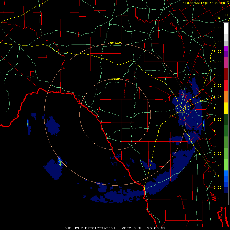230x230 pixels.
Task: Click the [IN] units label
Action: [x=218, y=18]
